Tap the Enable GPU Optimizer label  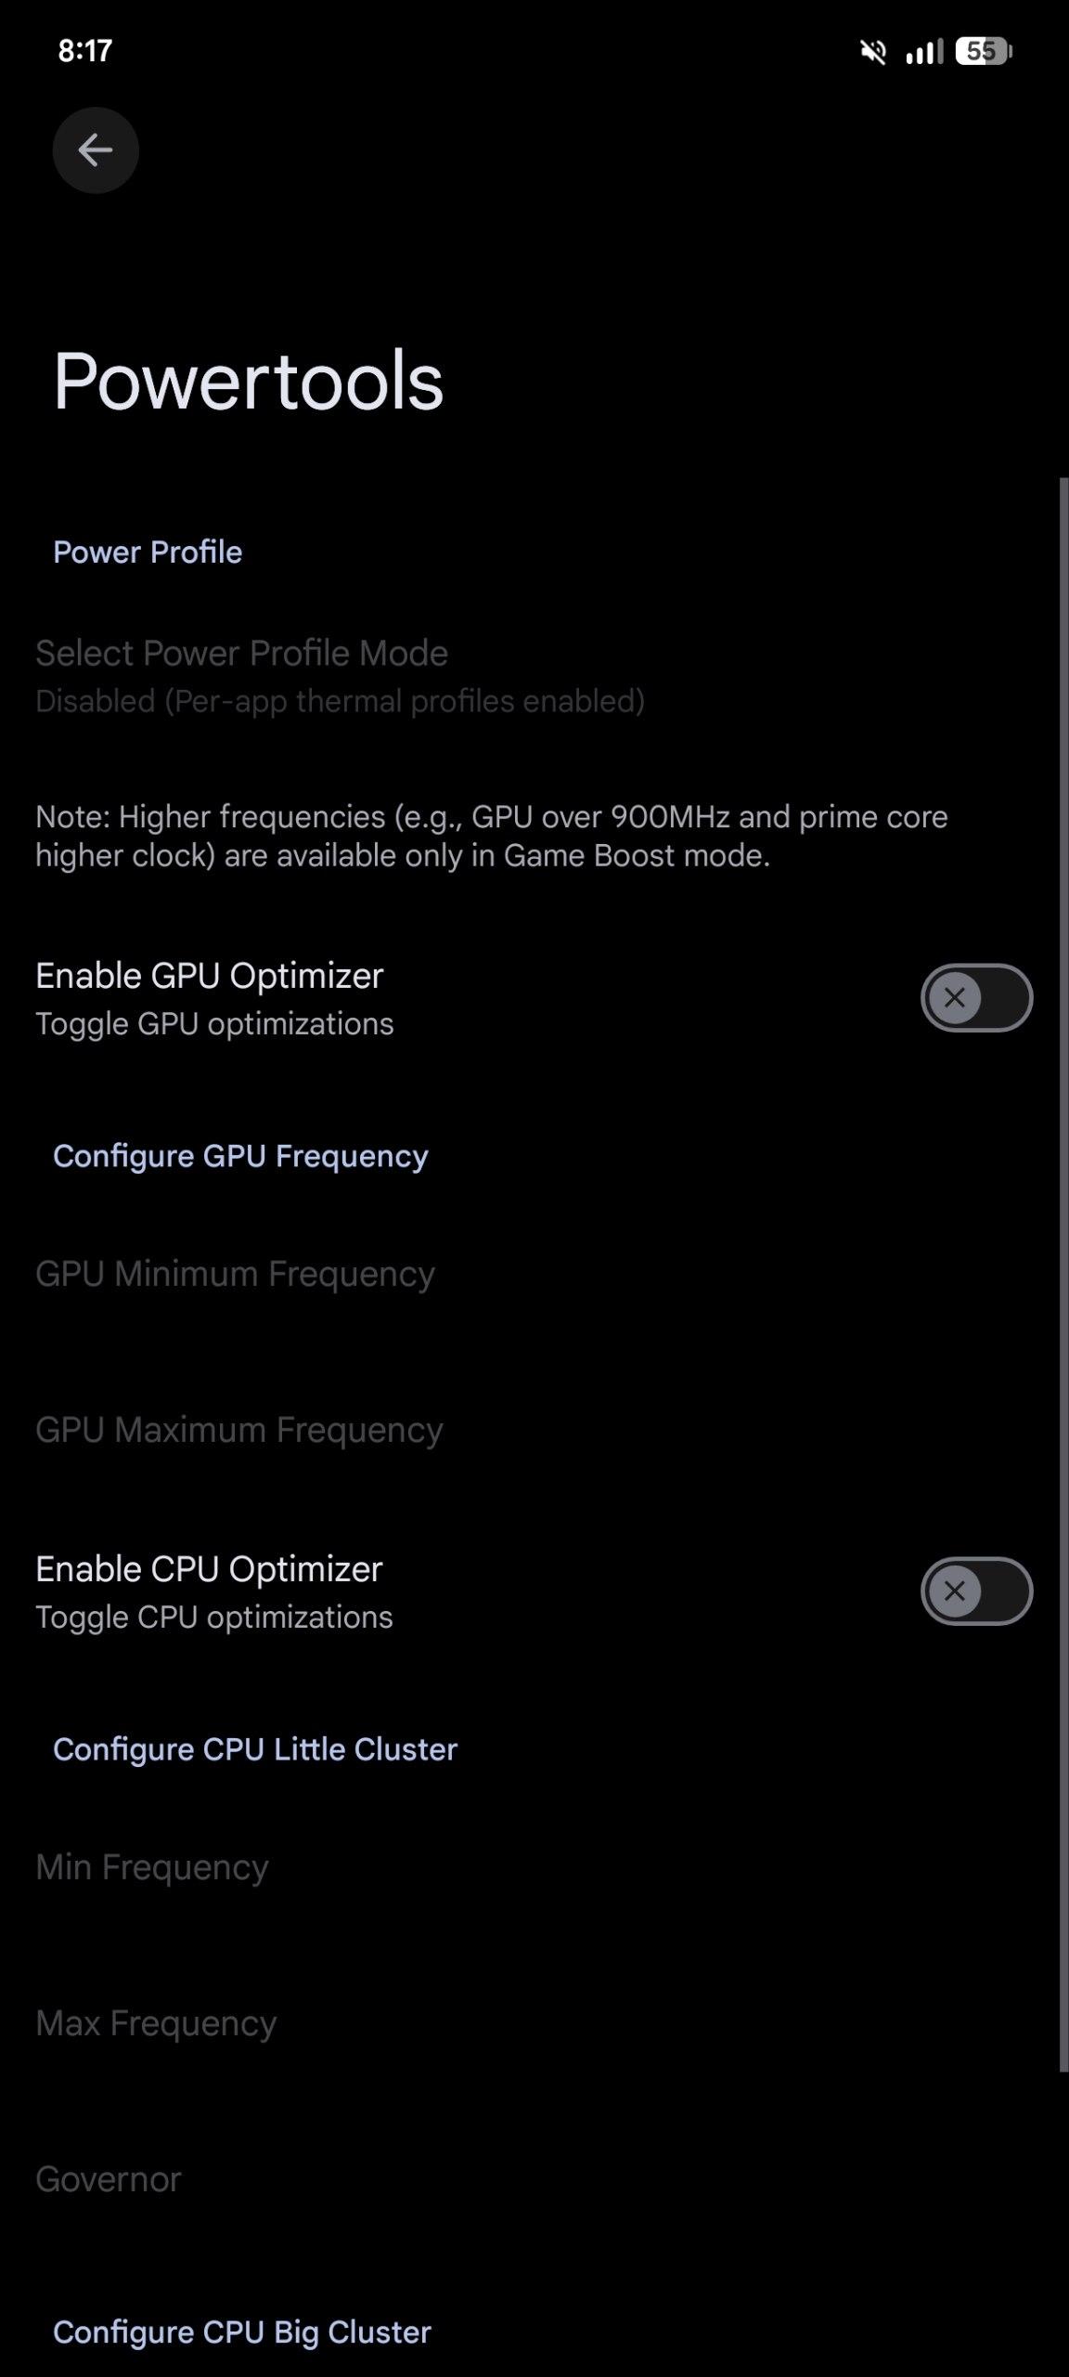tap(210, 976)
